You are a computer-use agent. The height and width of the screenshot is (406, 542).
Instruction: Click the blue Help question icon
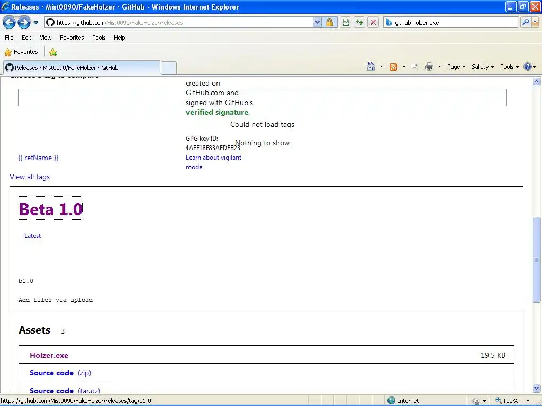click(x=528, y=67)
